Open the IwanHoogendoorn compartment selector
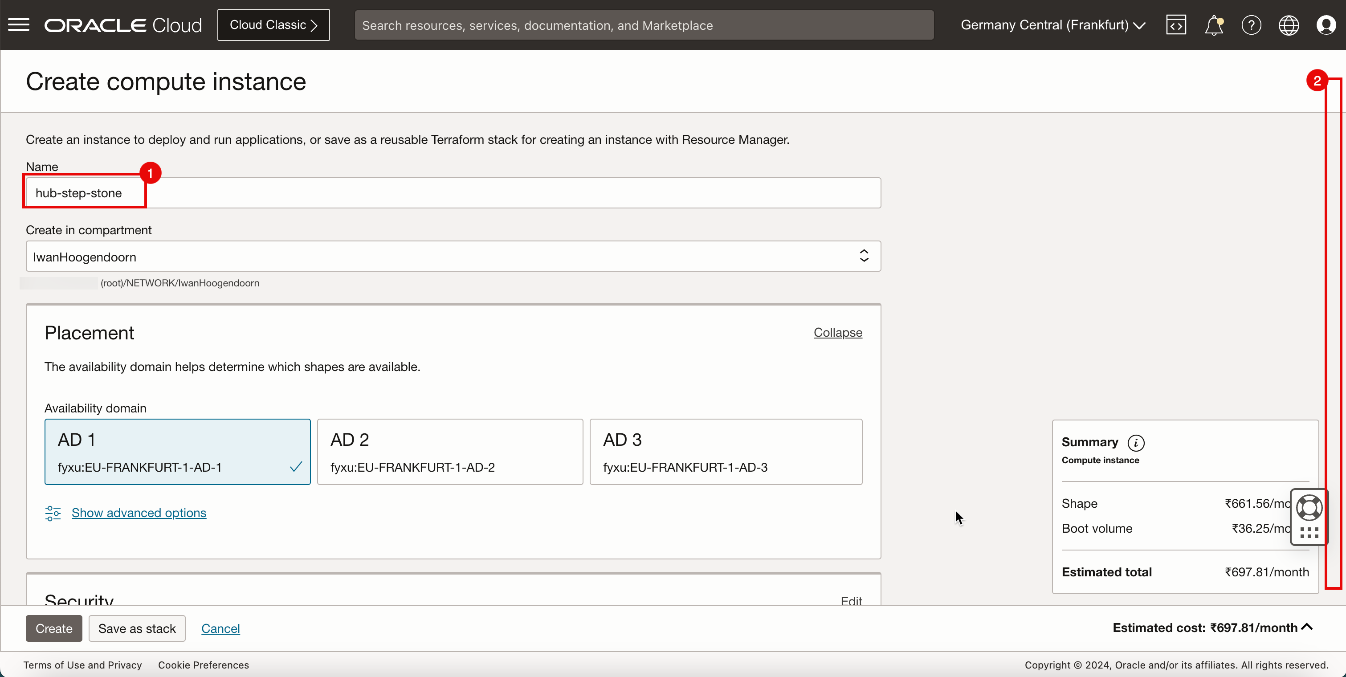 click(453, 257)
